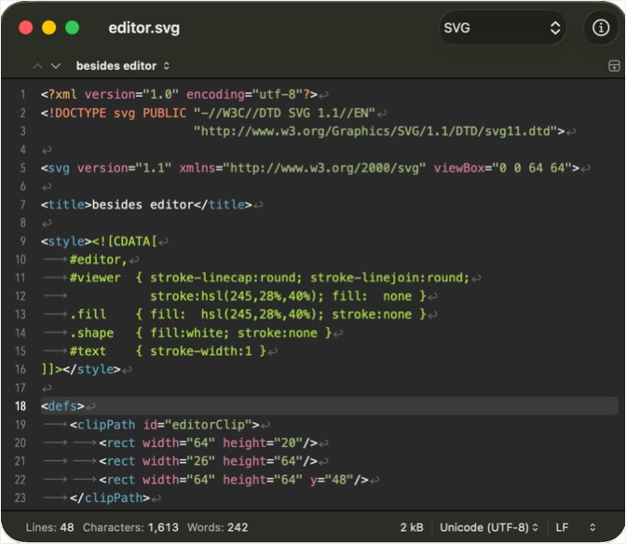Select line number 18 in gutter
The height and width of the screenshot is (544, 626).
[x=20, y=406]
